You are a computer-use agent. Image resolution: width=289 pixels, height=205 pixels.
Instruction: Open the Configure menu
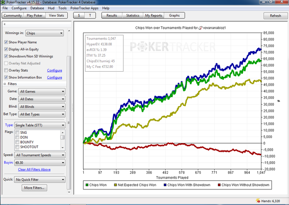tap(19, 8)
